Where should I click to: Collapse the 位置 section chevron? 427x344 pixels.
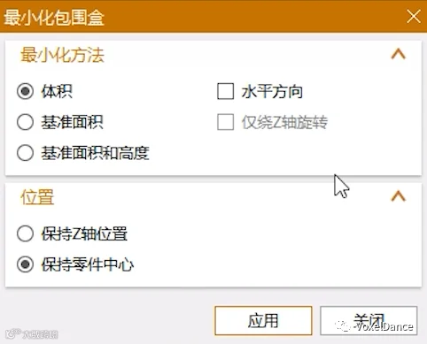(x=399, y=196)
